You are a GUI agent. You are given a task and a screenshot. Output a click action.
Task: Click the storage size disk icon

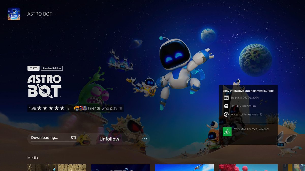click(x=226, y=106)
